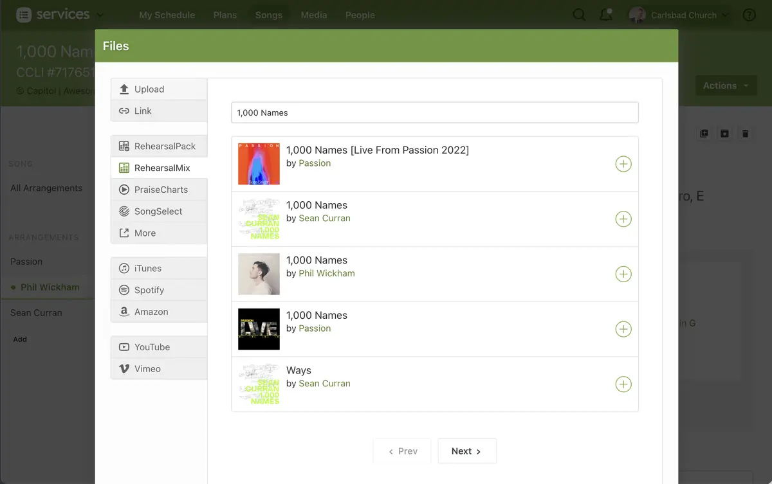772x484 pixels.
Task: Add 1,000 Names by Phil Wickham
Action: point(623,274)
